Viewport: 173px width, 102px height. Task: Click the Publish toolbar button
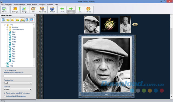click(52, 10)
